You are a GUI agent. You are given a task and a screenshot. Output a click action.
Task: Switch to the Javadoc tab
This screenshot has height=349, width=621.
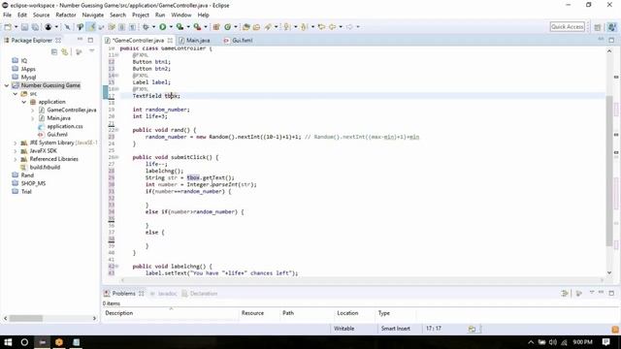(x=164, y=294)
